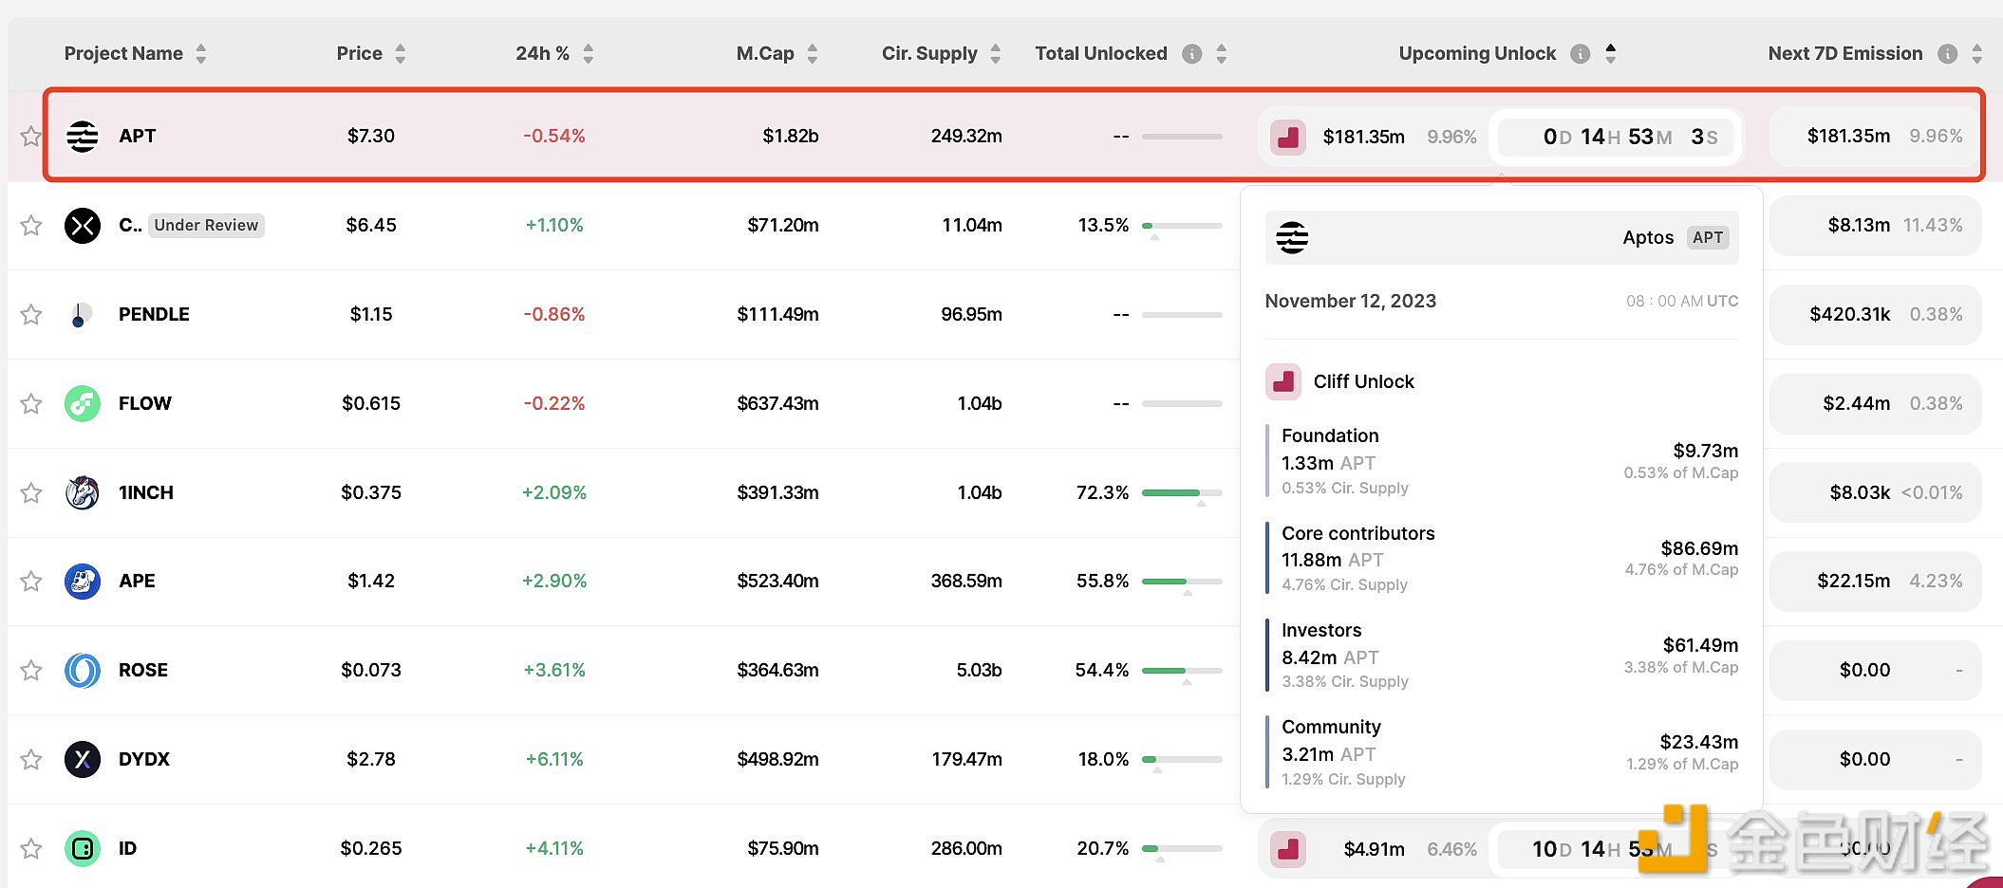Screen dimensions: 2003x888
Task: Star the APT row as favorite
Action: click(31, 137)
